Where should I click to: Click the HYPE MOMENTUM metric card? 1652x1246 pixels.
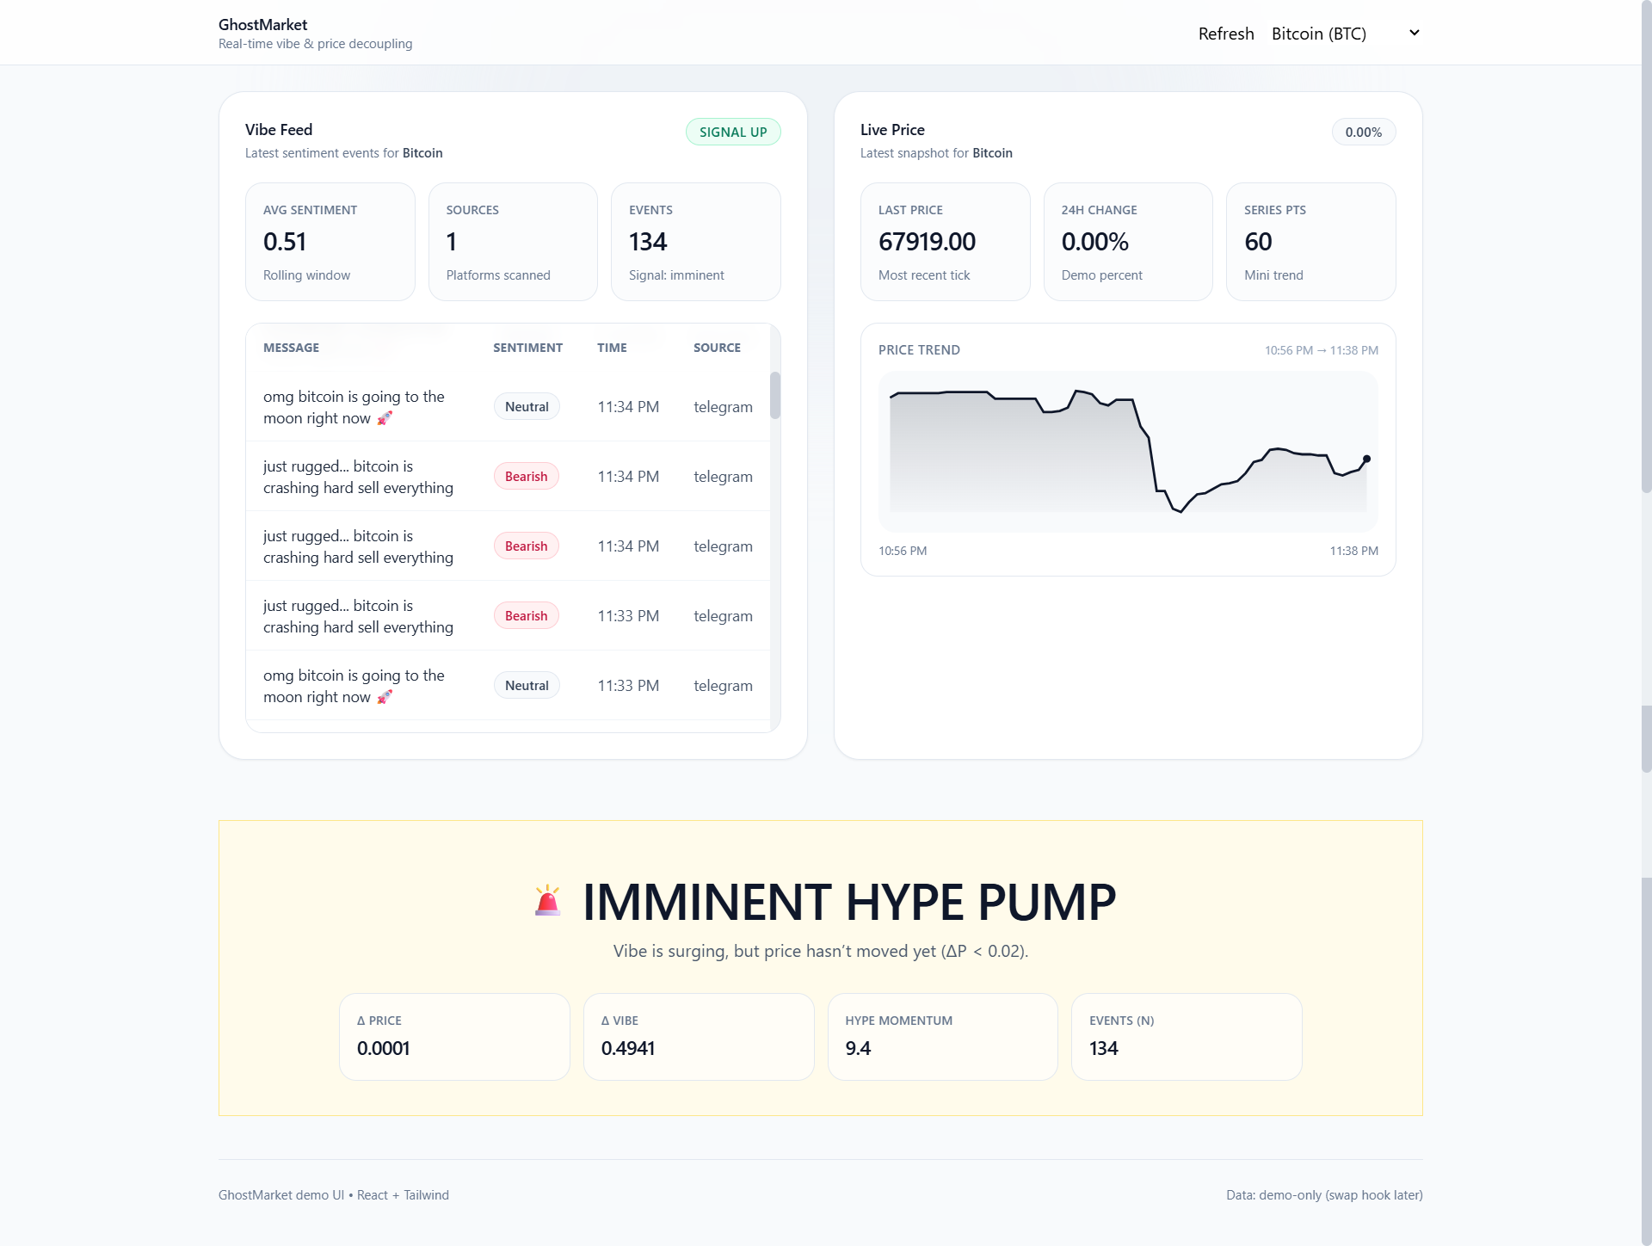(x=942, y=1036)
